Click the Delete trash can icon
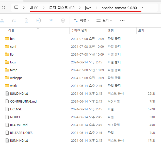 (63, 20)
